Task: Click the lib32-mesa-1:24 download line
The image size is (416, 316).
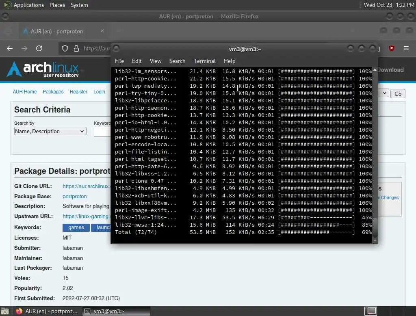Action: point(243,225)
